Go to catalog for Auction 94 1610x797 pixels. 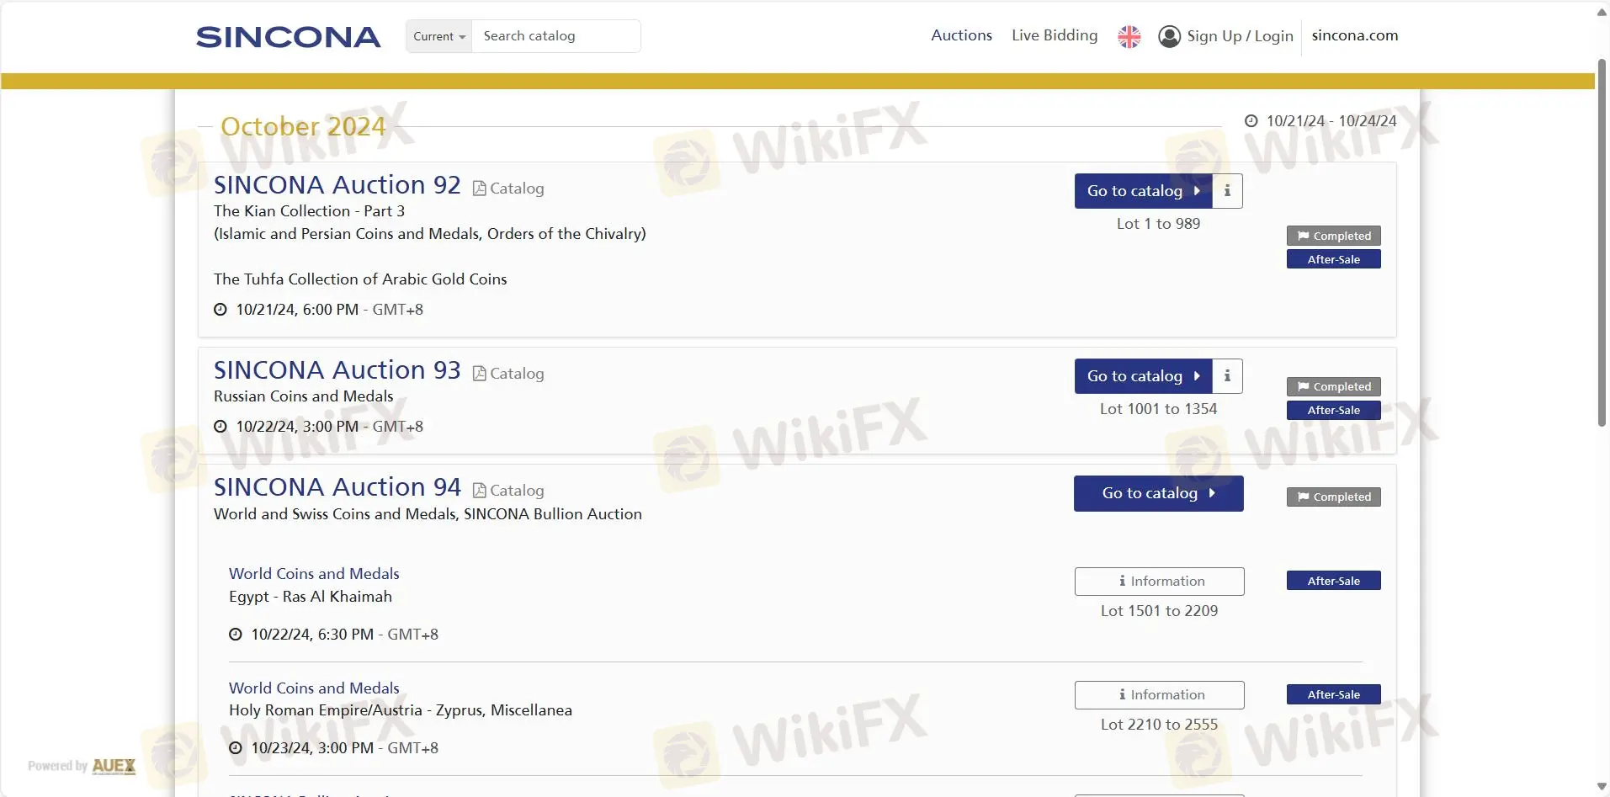pos(1158,493)
